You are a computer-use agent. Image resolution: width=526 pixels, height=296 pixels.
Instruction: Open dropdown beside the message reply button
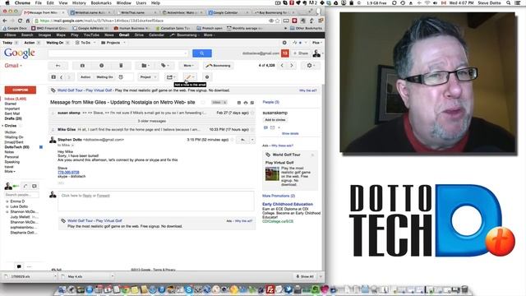252,140
